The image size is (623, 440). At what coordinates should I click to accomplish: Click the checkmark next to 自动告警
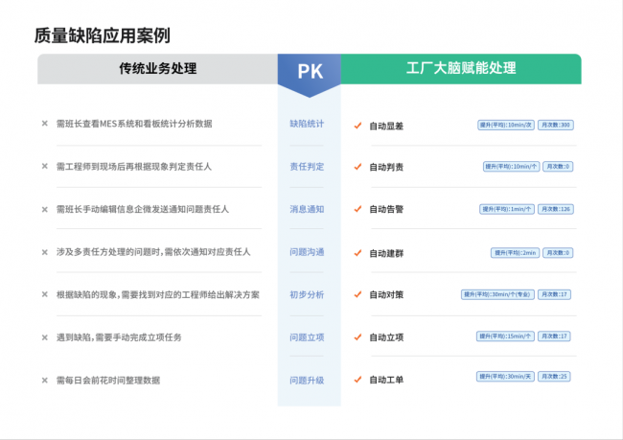358,209
